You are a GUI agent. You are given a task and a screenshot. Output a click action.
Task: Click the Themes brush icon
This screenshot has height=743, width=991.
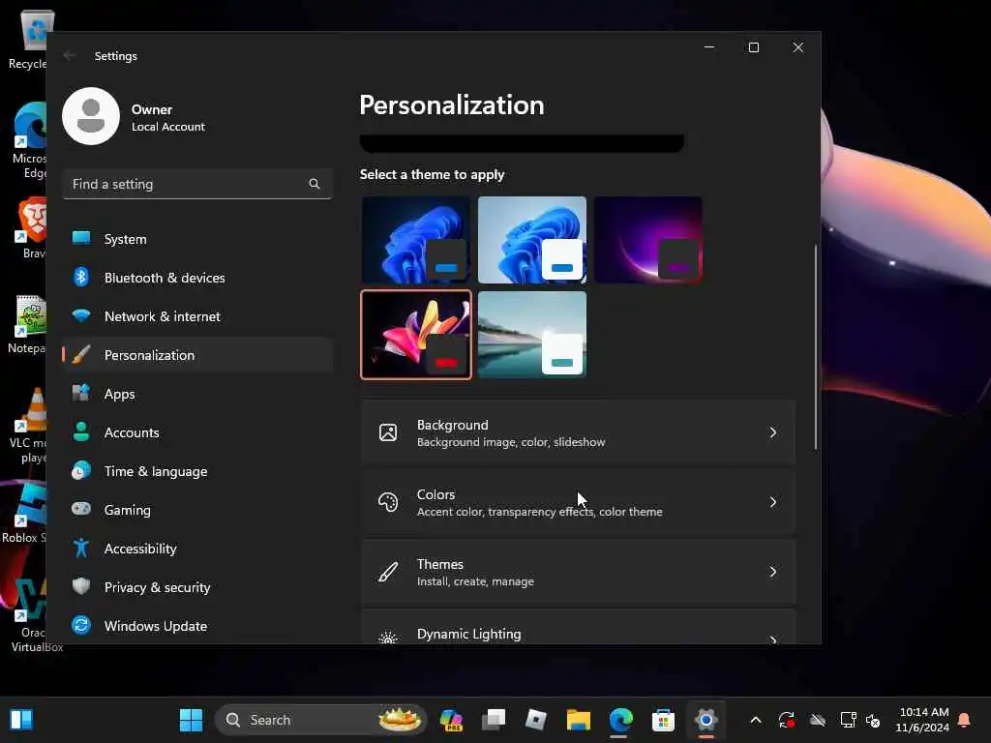click(388, 572)
